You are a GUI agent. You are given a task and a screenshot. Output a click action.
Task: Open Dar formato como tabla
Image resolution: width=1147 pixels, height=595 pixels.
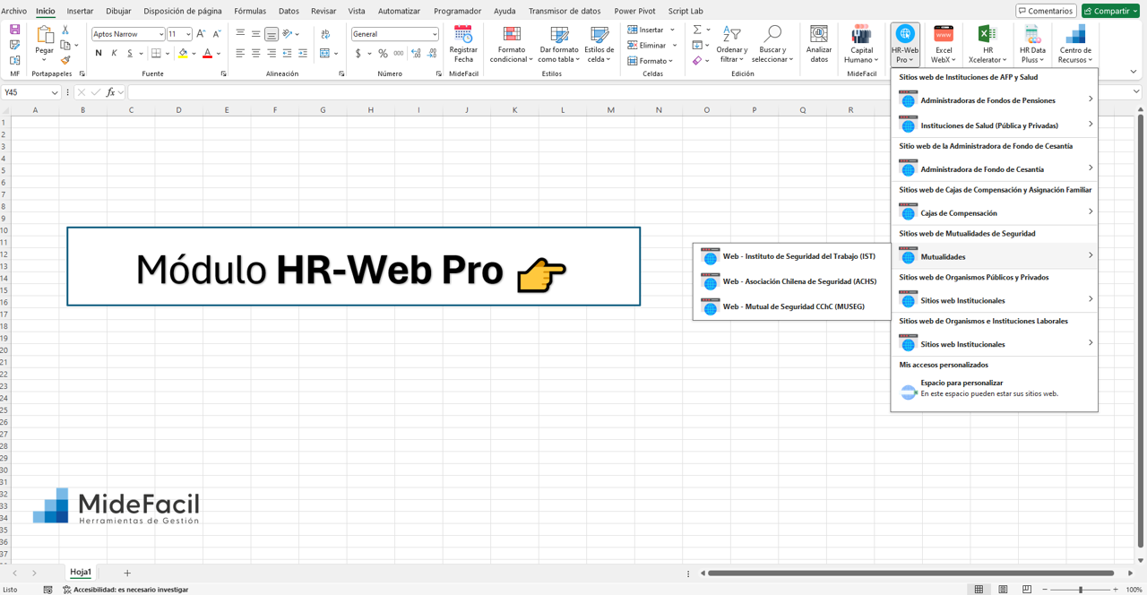[558, 45]
